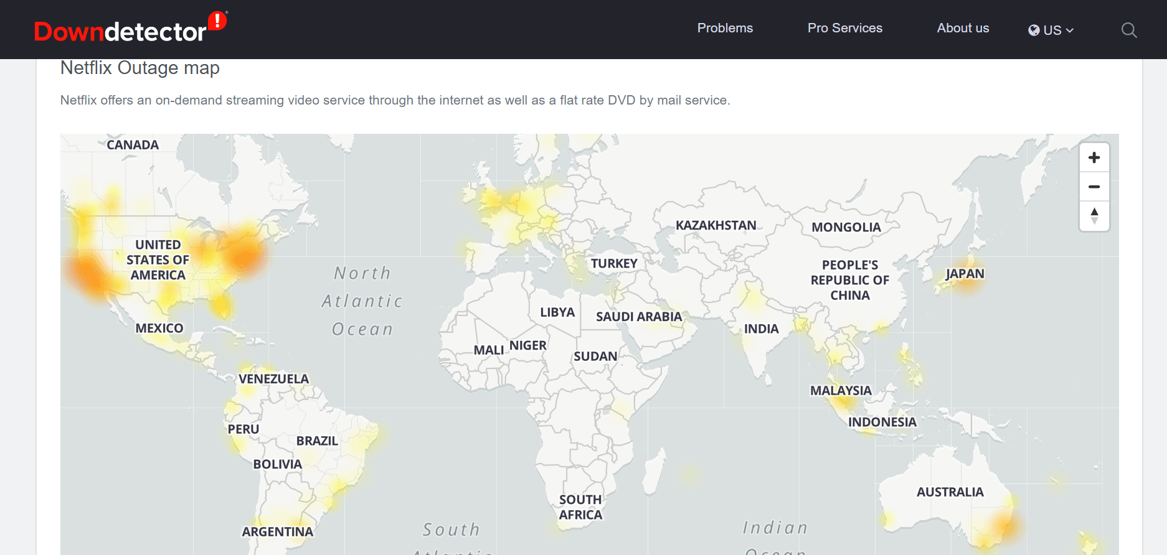Click the US East Coast outage hotspot
The width and height of the screenshot is (1167, 555).
click(243, 254)
